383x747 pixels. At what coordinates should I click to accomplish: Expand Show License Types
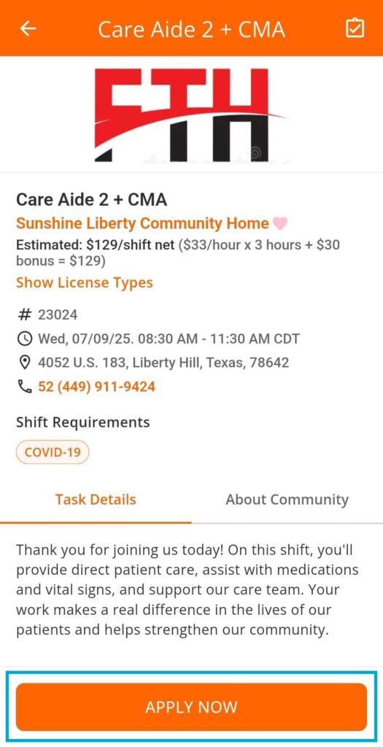point(85,282)
